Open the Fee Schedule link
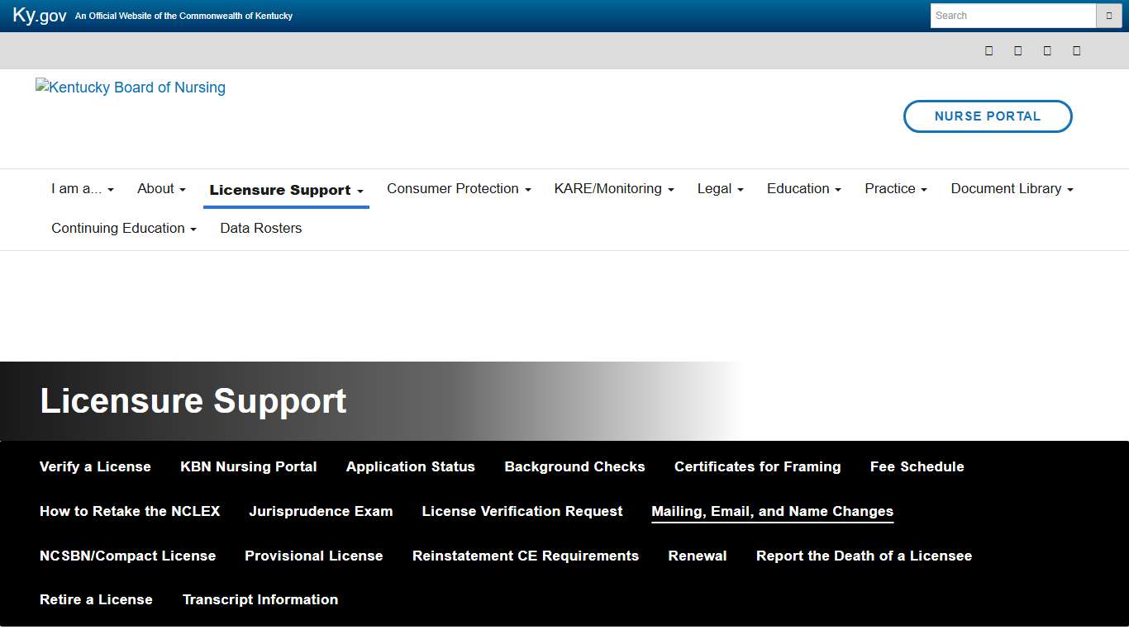Viewport: 1129px width, 634px height. point(917,467)
